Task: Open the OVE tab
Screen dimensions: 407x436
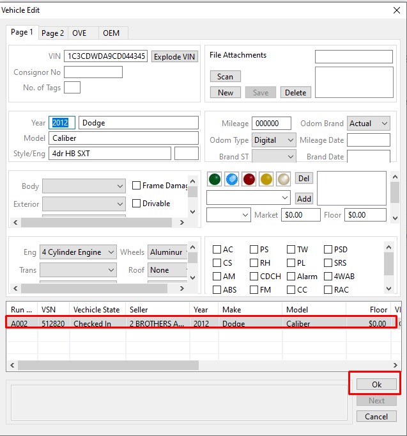Action: pyautogui.click(x=79, y=33)
